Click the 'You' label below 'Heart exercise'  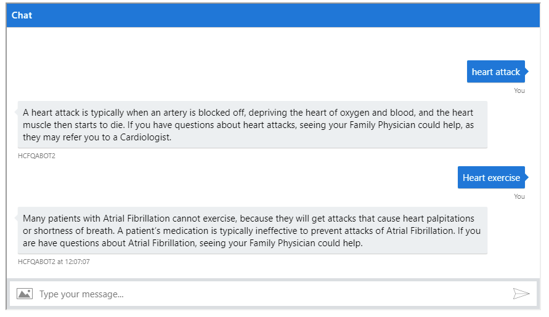[x=519, y=196]
